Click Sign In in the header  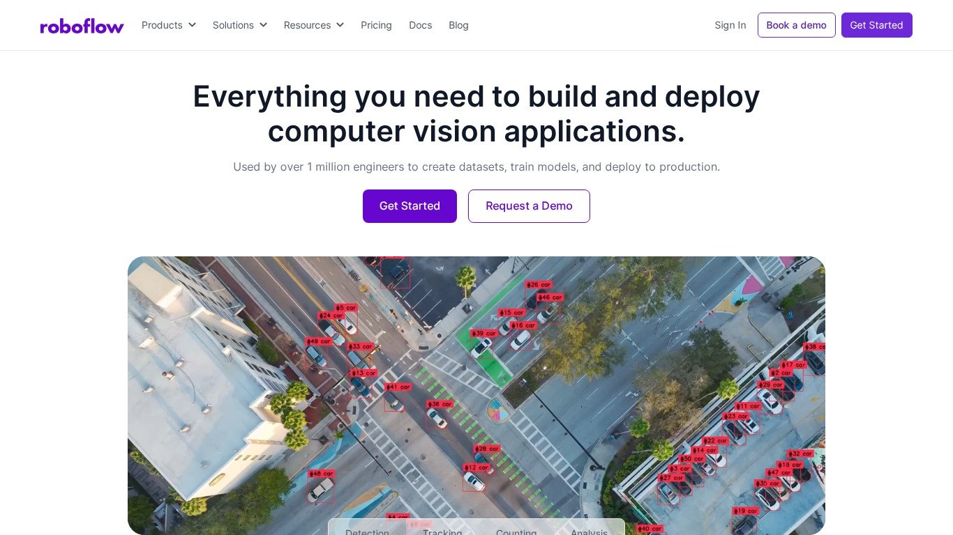(730, 25)
